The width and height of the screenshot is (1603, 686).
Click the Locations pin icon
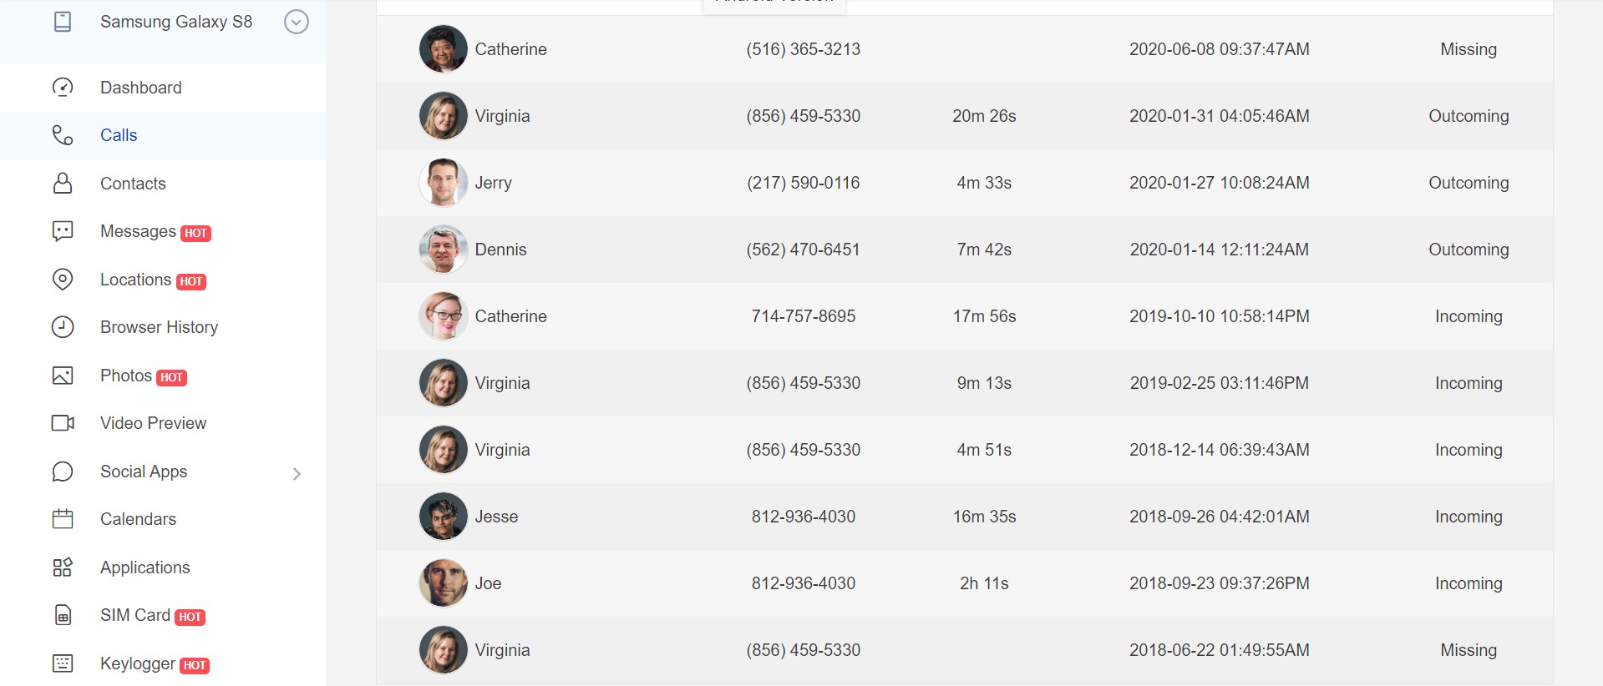63,280
